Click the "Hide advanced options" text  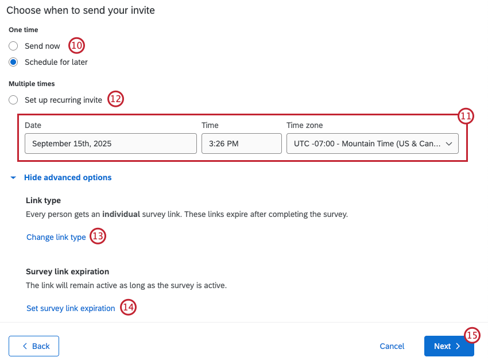pos(68,177)
